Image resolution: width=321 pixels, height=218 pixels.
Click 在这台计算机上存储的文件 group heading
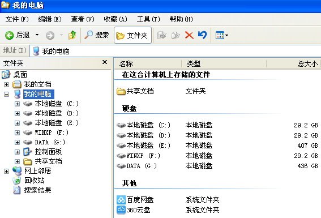pos(166,75)
